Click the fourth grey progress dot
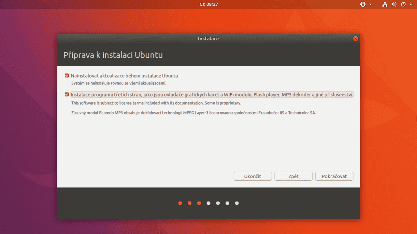 [208, 203]
